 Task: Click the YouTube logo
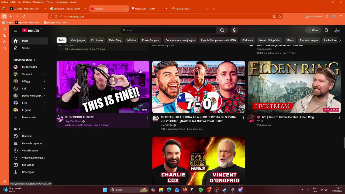coord(30,30)
